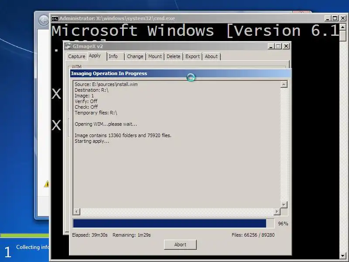349x262 pixels.
Task: Click the 'Check: Off' line
Action: click(x=86, y=107)
